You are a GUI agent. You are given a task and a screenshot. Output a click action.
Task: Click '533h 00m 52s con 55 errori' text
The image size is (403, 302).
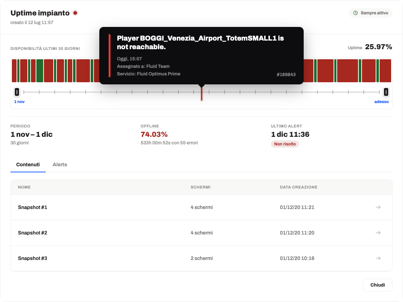click(169, 143)
